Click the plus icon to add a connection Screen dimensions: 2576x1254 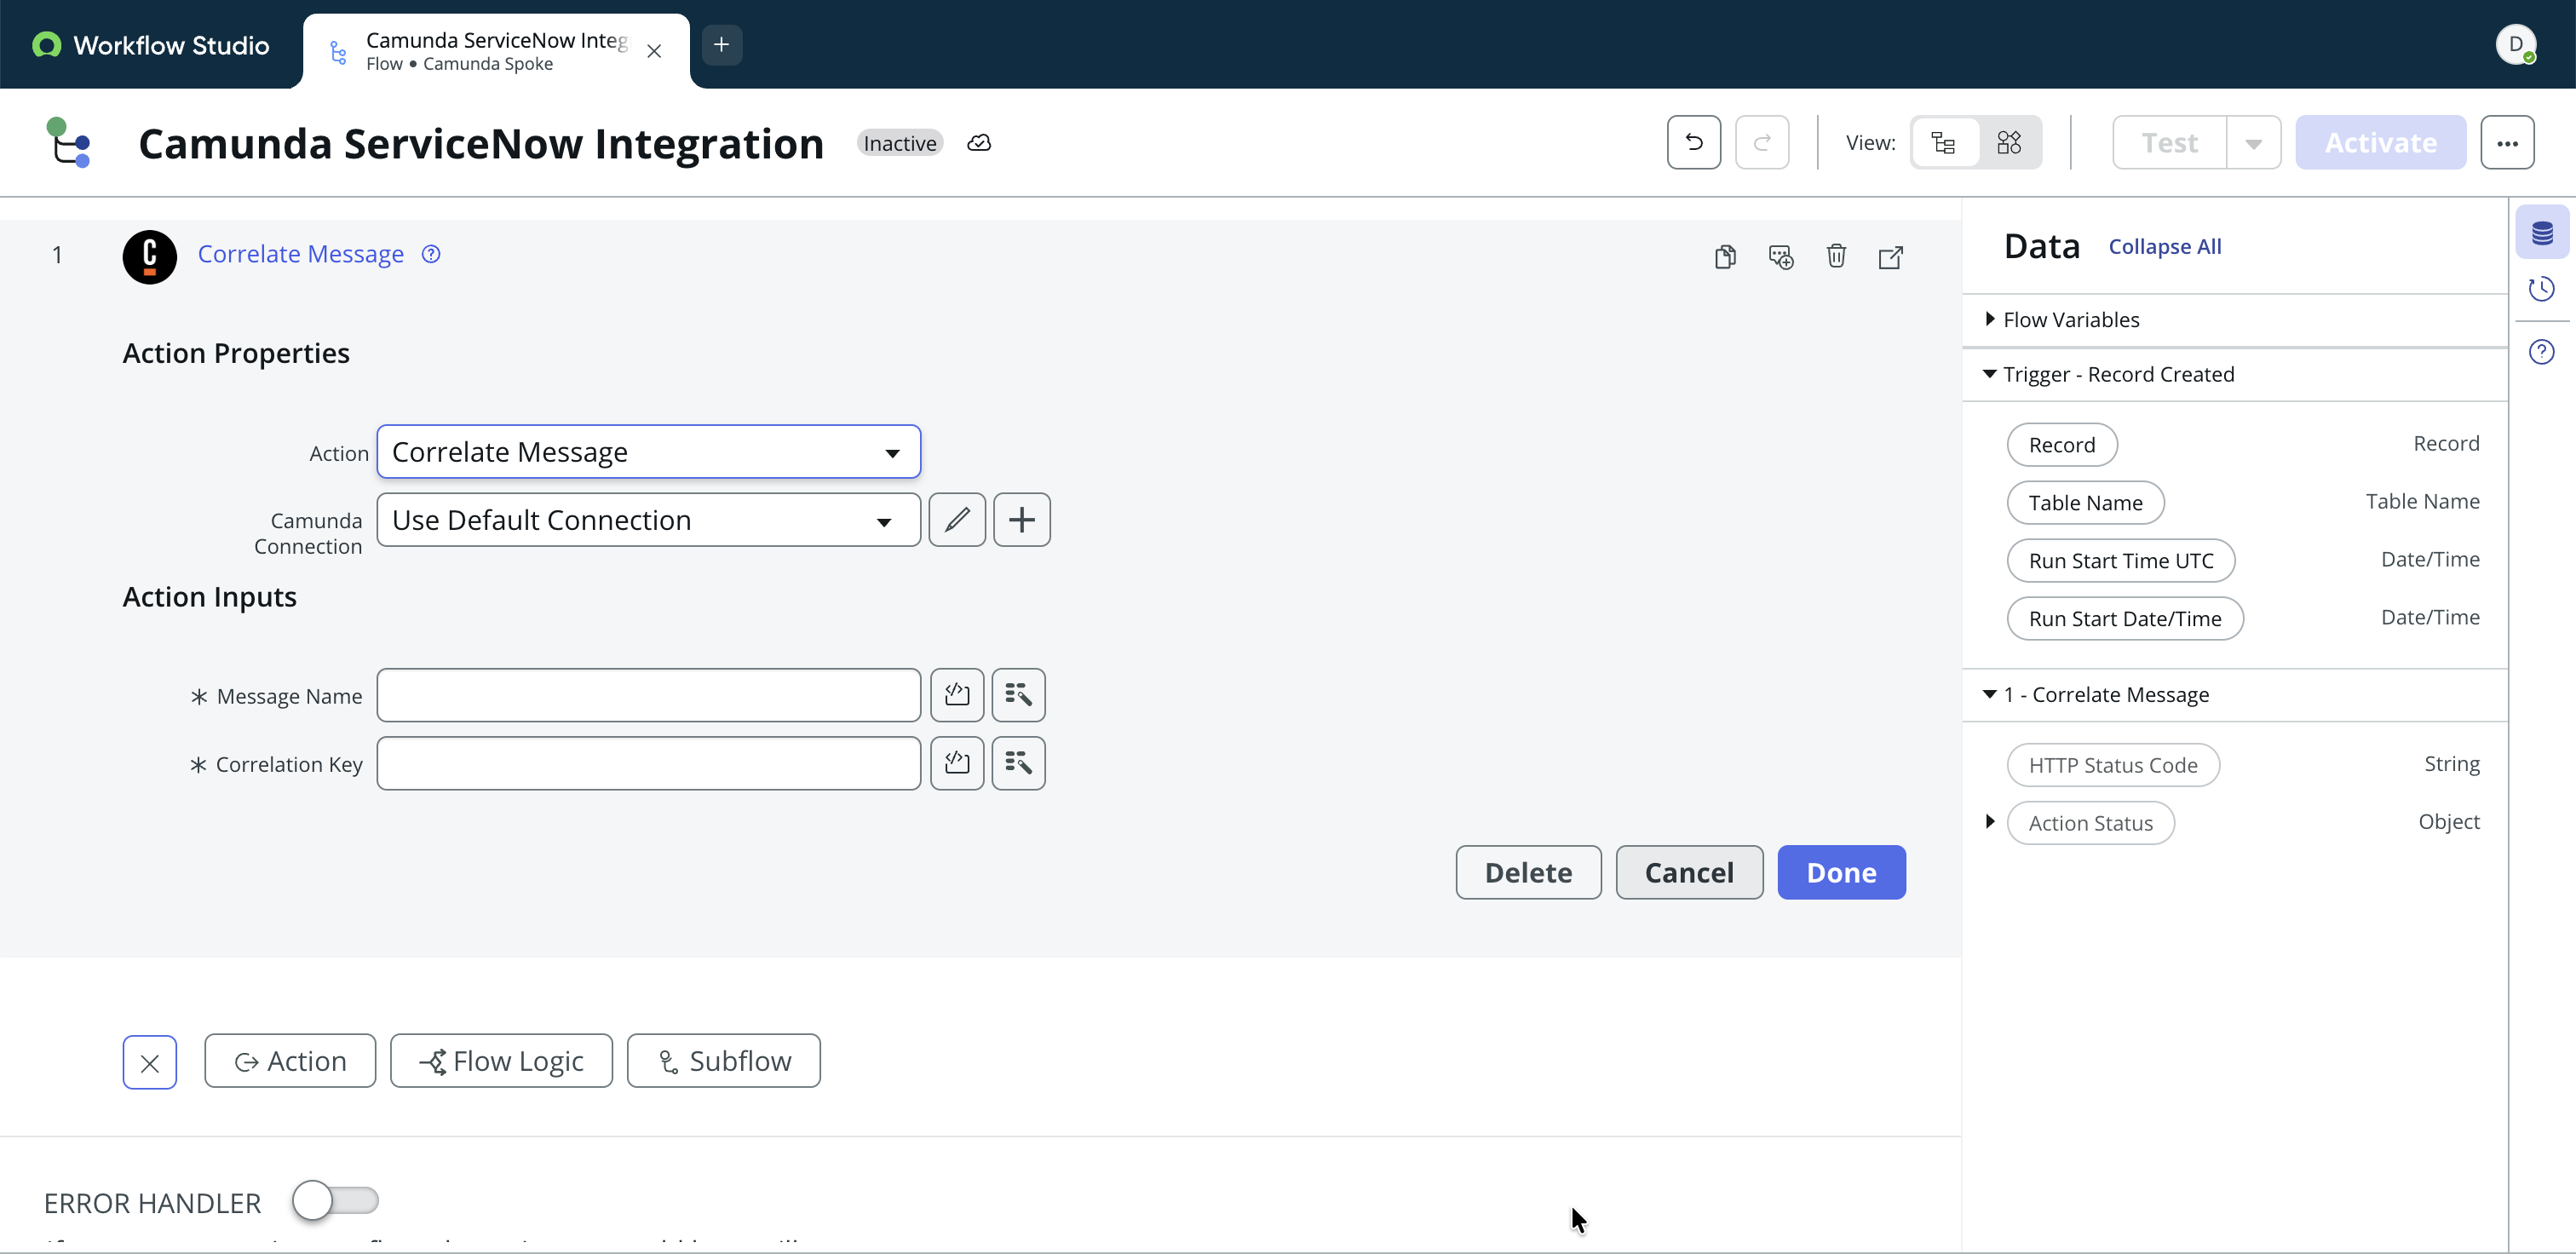point(1021,519)
